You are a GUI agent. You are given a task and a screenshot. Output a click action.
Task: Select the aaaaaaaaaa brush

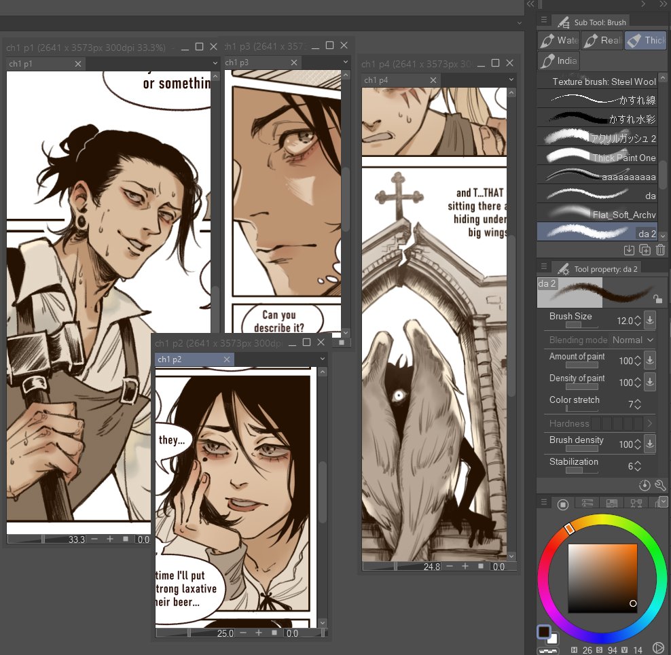click(598, 176)
